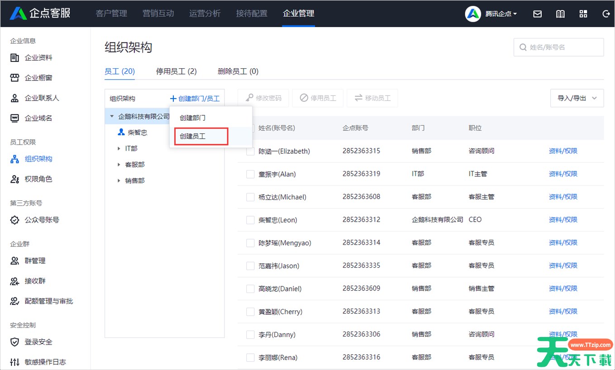615x370 pixels.
Task: Tick the checkbox next to 李丹(Danny)
Action: point(250,335)
